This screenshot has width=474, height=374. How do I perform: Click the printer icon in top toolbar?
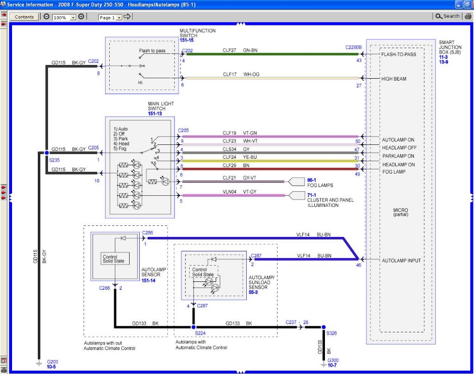468,16
